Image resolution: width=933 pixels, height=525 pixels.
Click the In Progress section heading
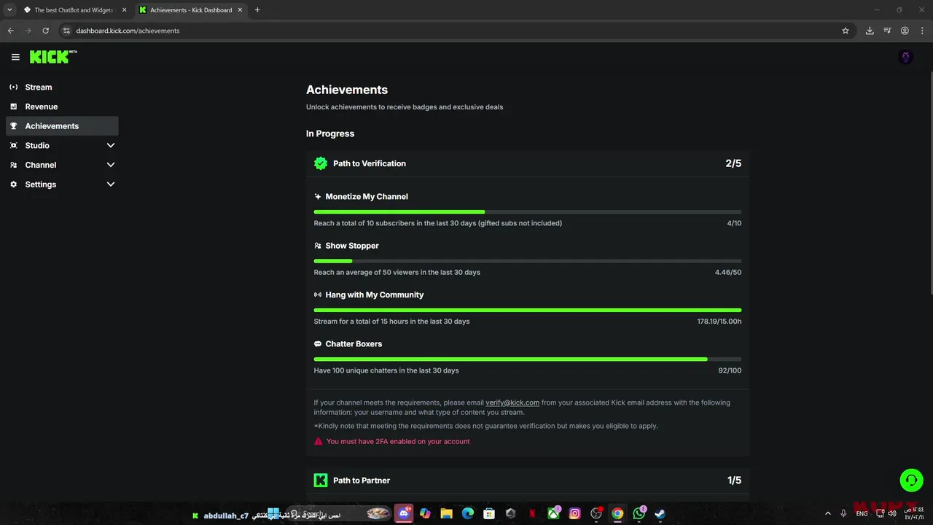(330, 133)
